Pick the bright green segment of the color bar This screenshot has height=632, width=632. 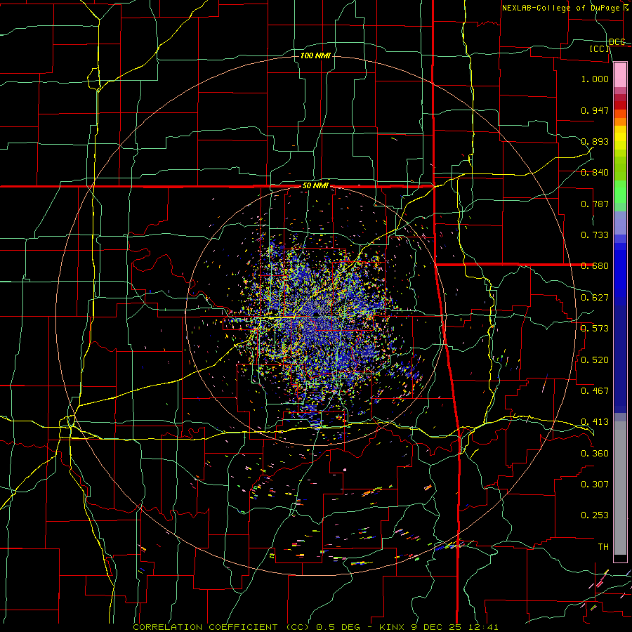(x=620, y=192)
